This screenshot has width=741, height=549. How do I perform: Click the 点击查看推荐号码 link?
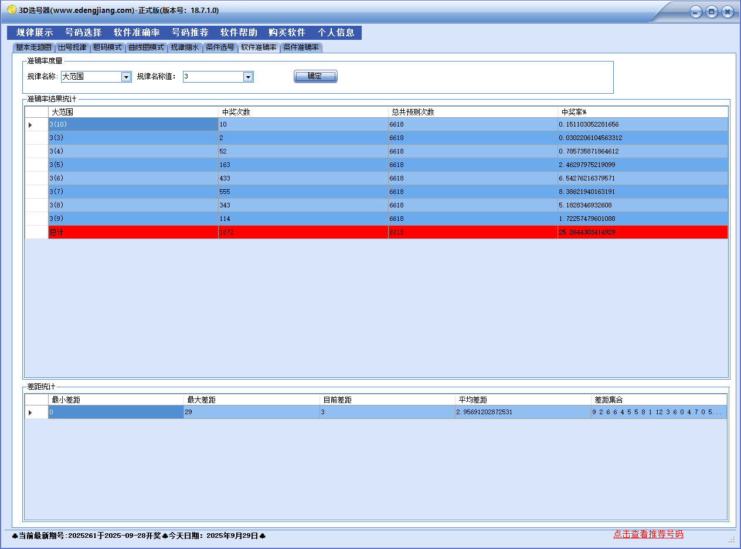click(648, 534)
